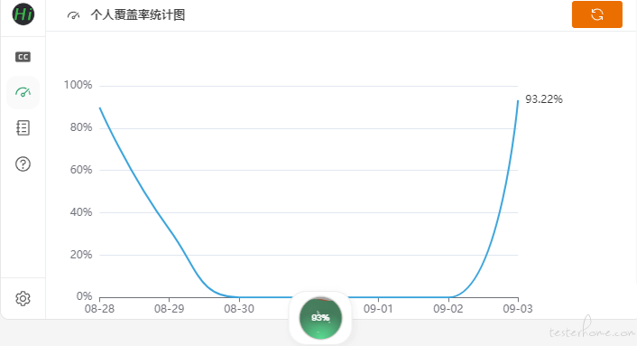Select the 09-01 date axis marker
The width and height of the screenshot is (637, 346).
pyautogui.click(x=378, y=309)
